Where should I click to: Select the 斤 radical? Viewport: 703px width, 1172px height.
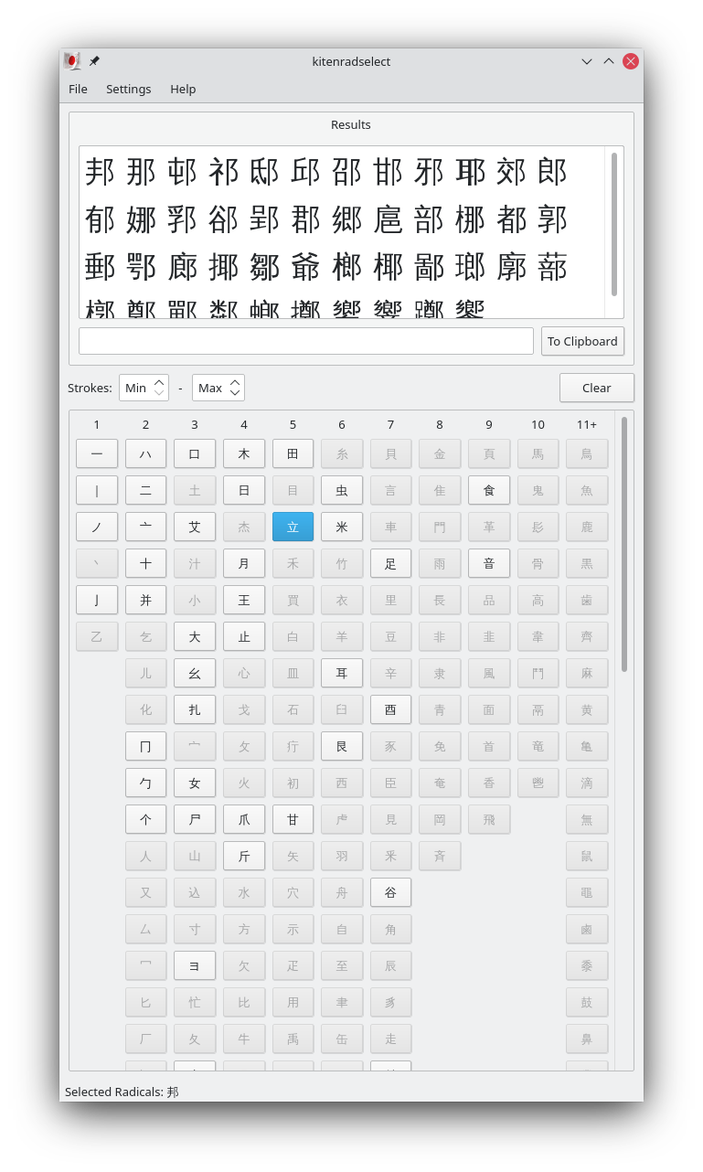pyautogui.click(x=244, y=856)
